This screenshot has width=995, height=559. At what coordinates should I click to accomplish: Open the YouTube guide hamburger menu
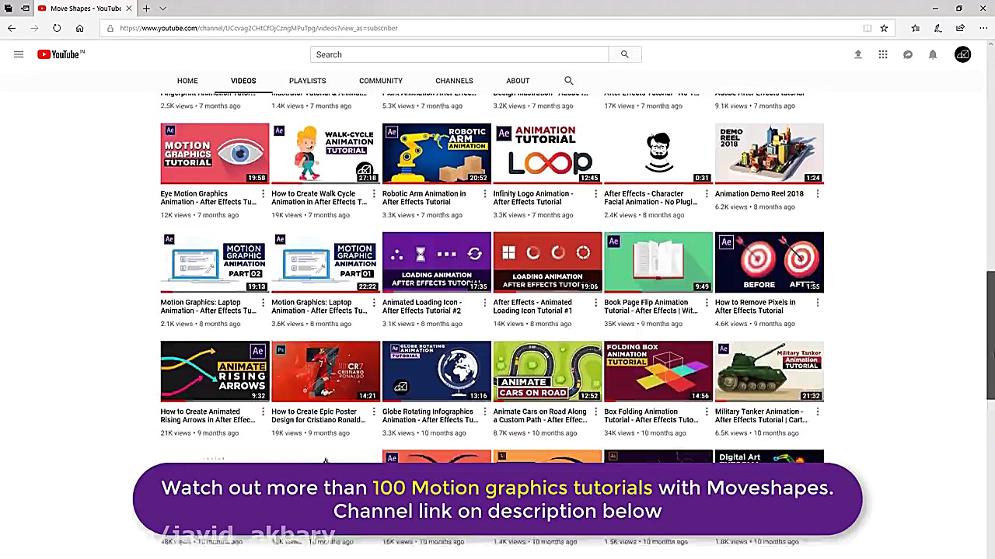(19, 54)
